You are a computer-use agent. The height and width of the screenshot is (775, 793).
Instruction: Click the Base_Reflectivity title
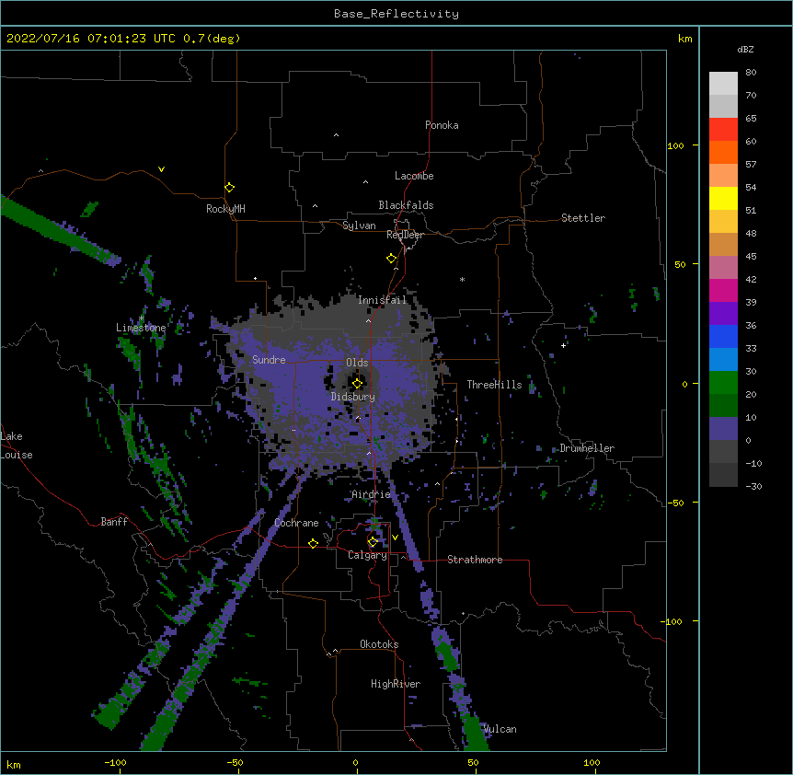[x=396, y=14]
